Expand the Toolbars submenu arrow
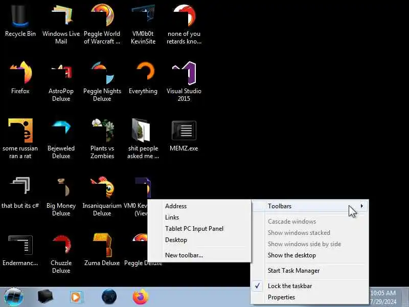 pyautogui.click(x=362, y=206)
